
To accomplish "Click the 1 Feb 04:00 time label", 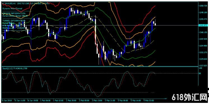I will tap(46, 100).
